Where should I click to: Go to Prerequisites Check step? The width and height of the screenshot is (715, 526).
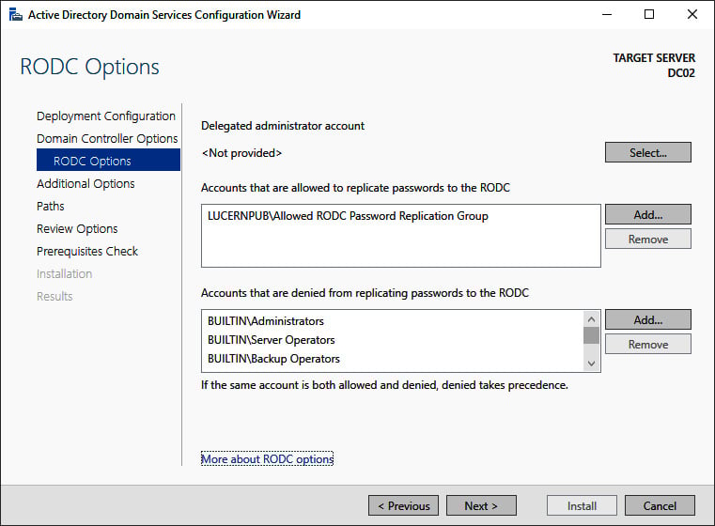pyautogui.click(x=87, y=251)
